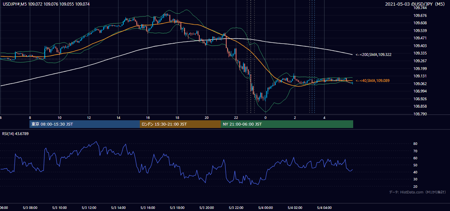Click hour tick 16 under price chart
Screen dimensions: 450x211
pyautogui.click(x=148, y=118)
